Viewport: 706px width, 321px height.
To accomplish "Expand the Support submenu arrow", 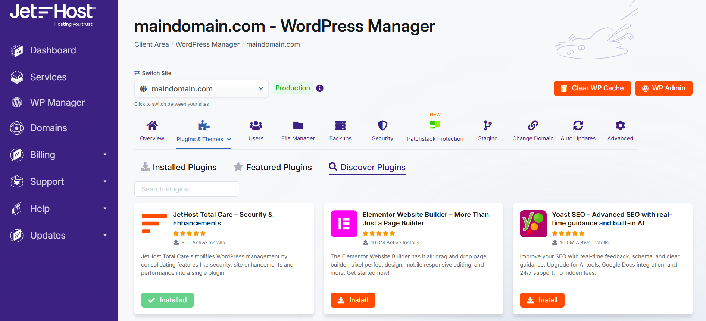I will coord(105,181).
